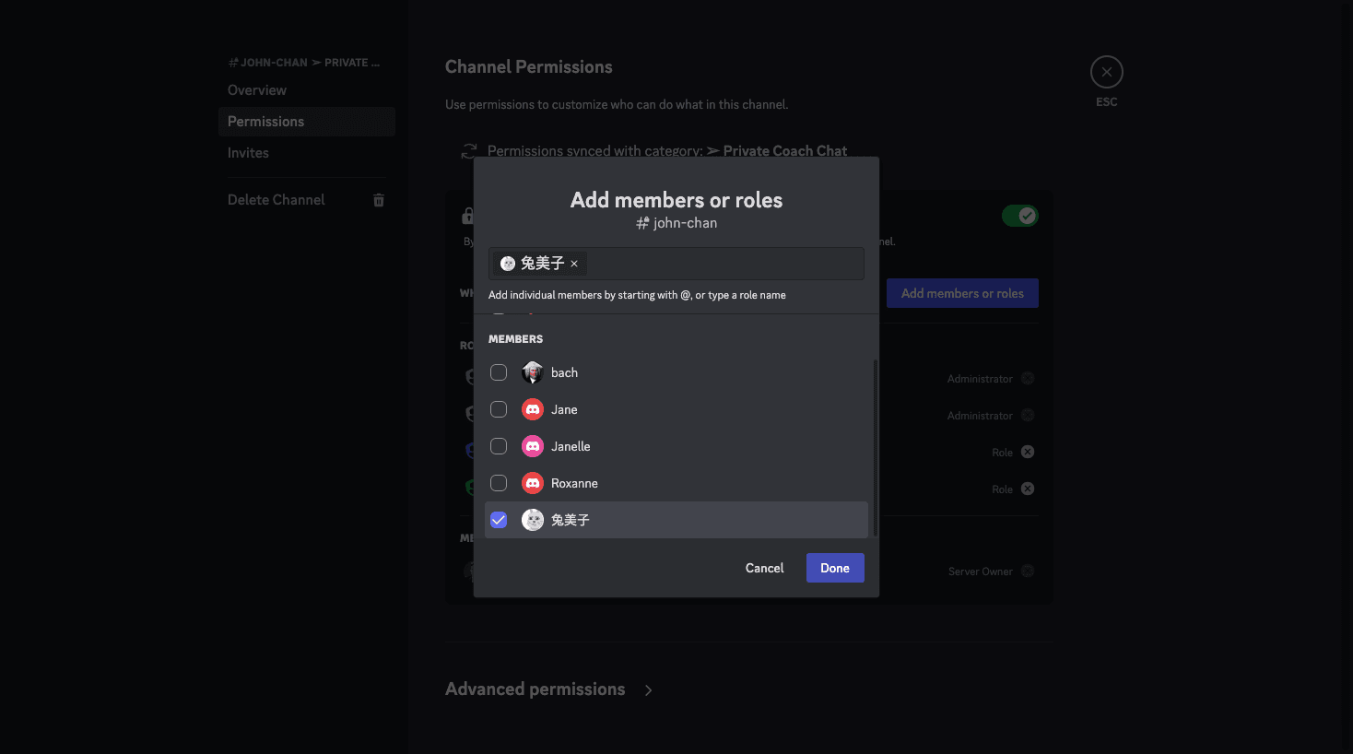Viewport: 1353px width, 754px height.
Task: Remove 兔美子 tag with the x
Action: tap(574, 264)
